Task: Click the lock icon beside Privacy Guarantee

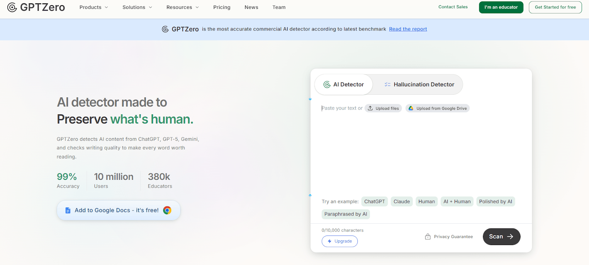Action: [428, 237]
